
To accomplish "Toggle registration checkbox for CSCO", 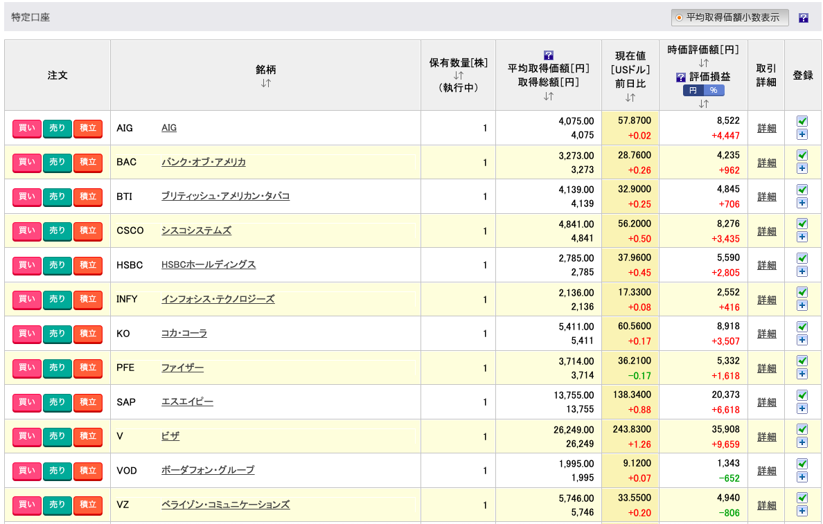I will pos(802,224).
